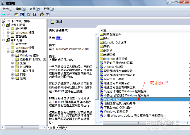190x135 pixels.
Task: Toggle the show/hide console tree icon
Action: (22, 15)
